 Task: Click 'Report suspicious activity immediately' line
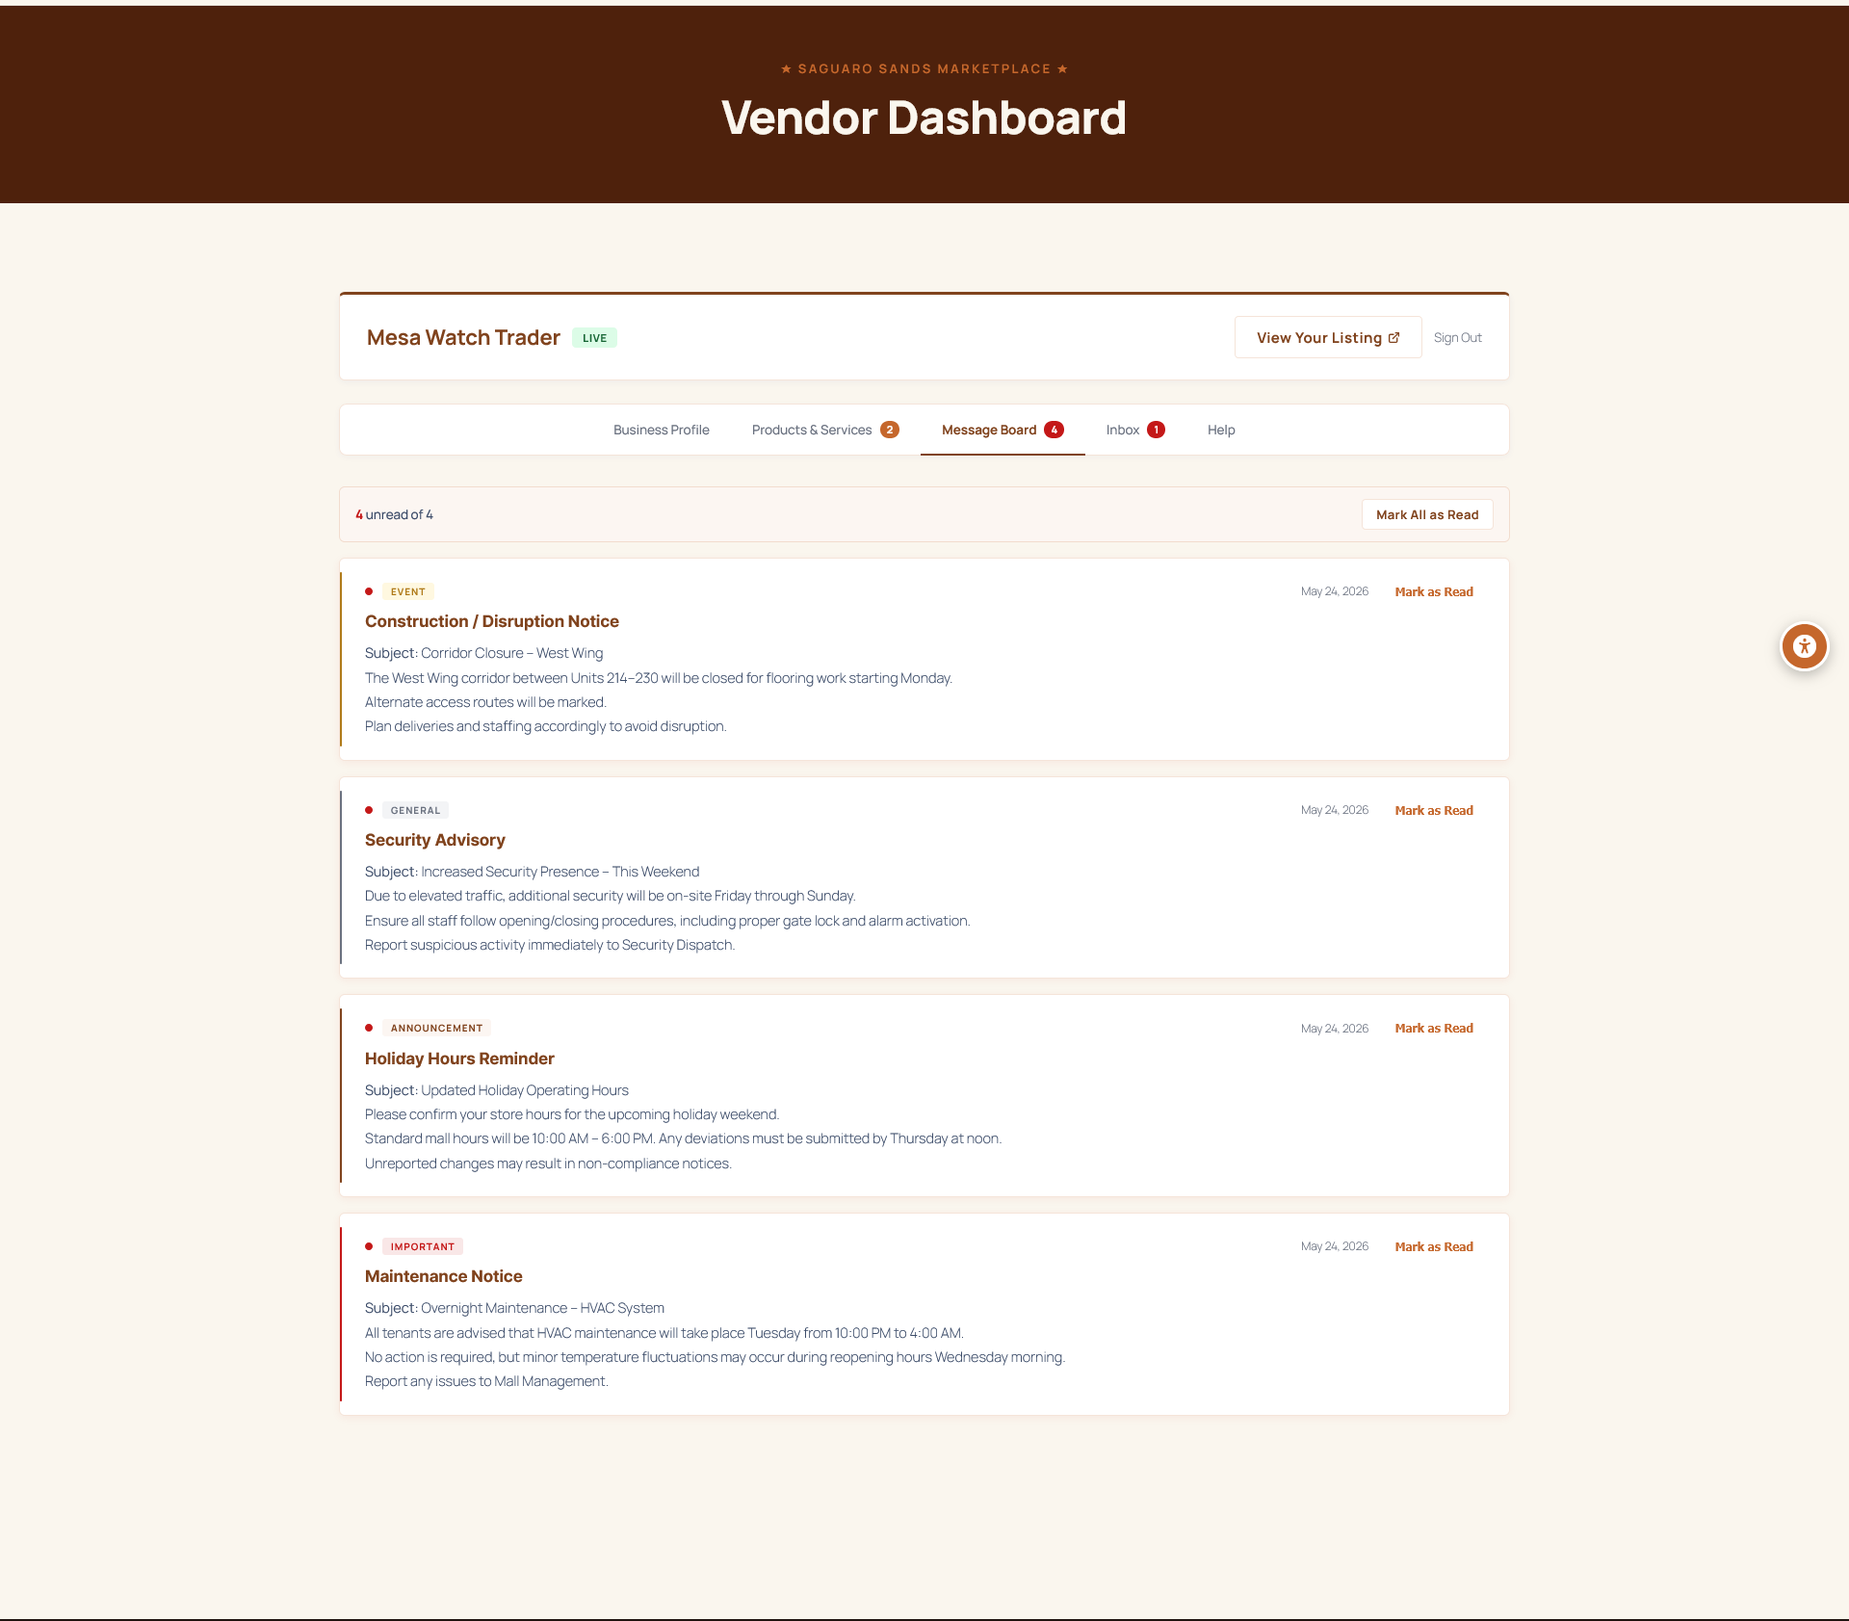(550, 945)
